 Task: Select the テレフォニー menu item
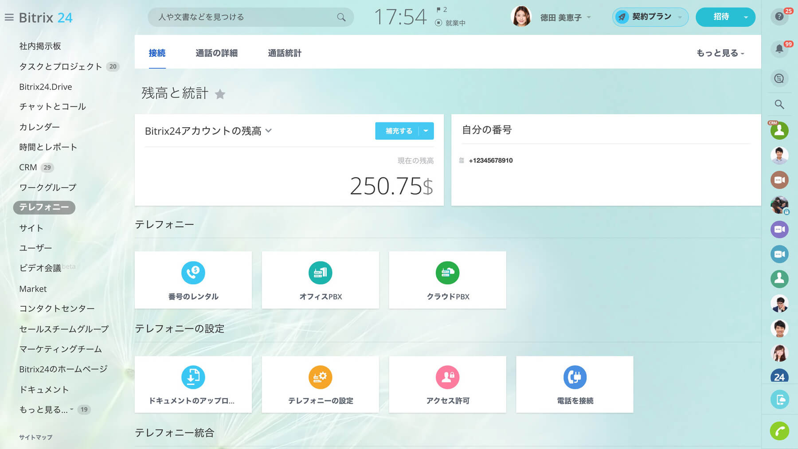tap(44, 207)
